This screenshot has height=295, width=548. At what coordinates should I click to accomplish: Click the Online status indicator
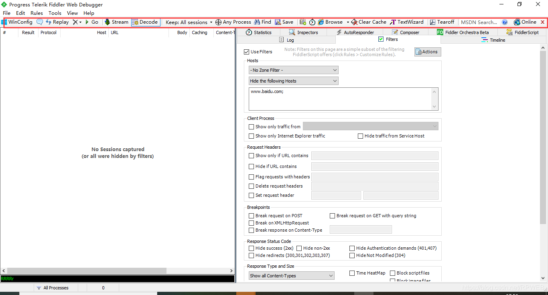[525, 22]
